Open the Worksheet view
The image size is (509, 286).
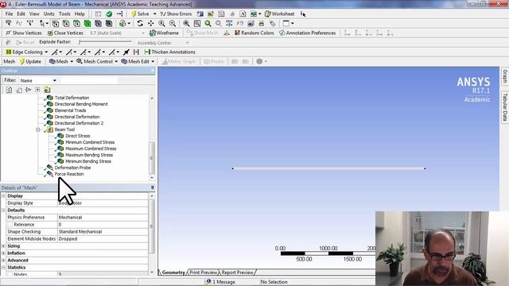pyautogui.click(x=279, y=14)
